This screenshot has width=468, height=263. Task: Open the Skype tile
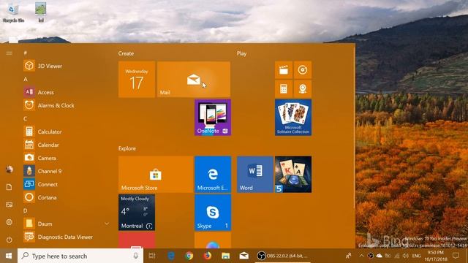point(213,213)
